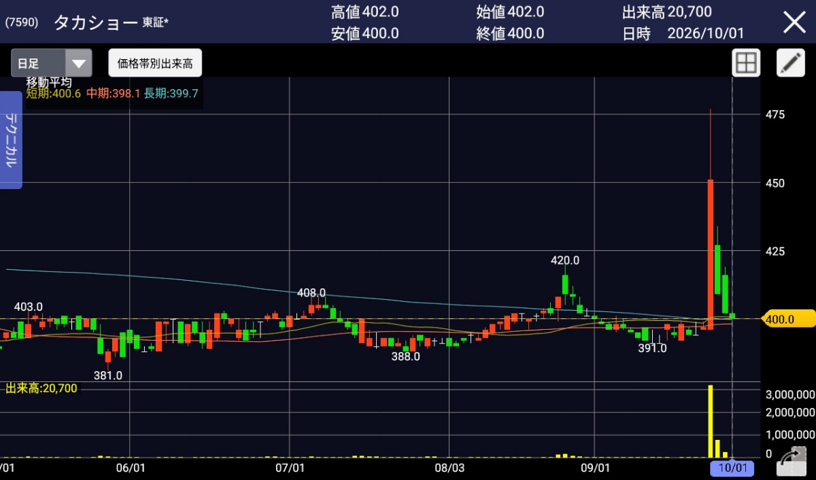The height and width of the screenshot is (480, 816).
Task: Click the タカショー stock name header
Action: coord(95,22)
